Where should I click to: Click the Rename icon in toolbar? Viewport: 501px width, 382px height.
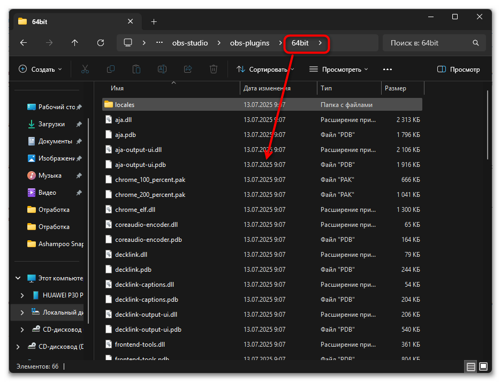pyautogui.click(x=162, y=69)
